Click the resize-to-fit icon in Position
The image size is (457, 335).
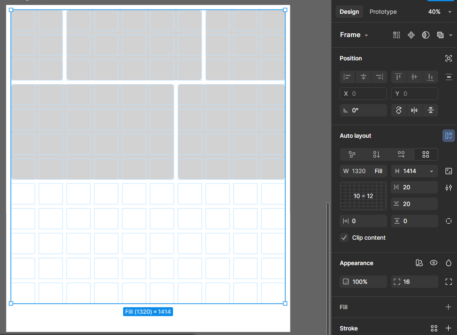click(x=449, y=58)
